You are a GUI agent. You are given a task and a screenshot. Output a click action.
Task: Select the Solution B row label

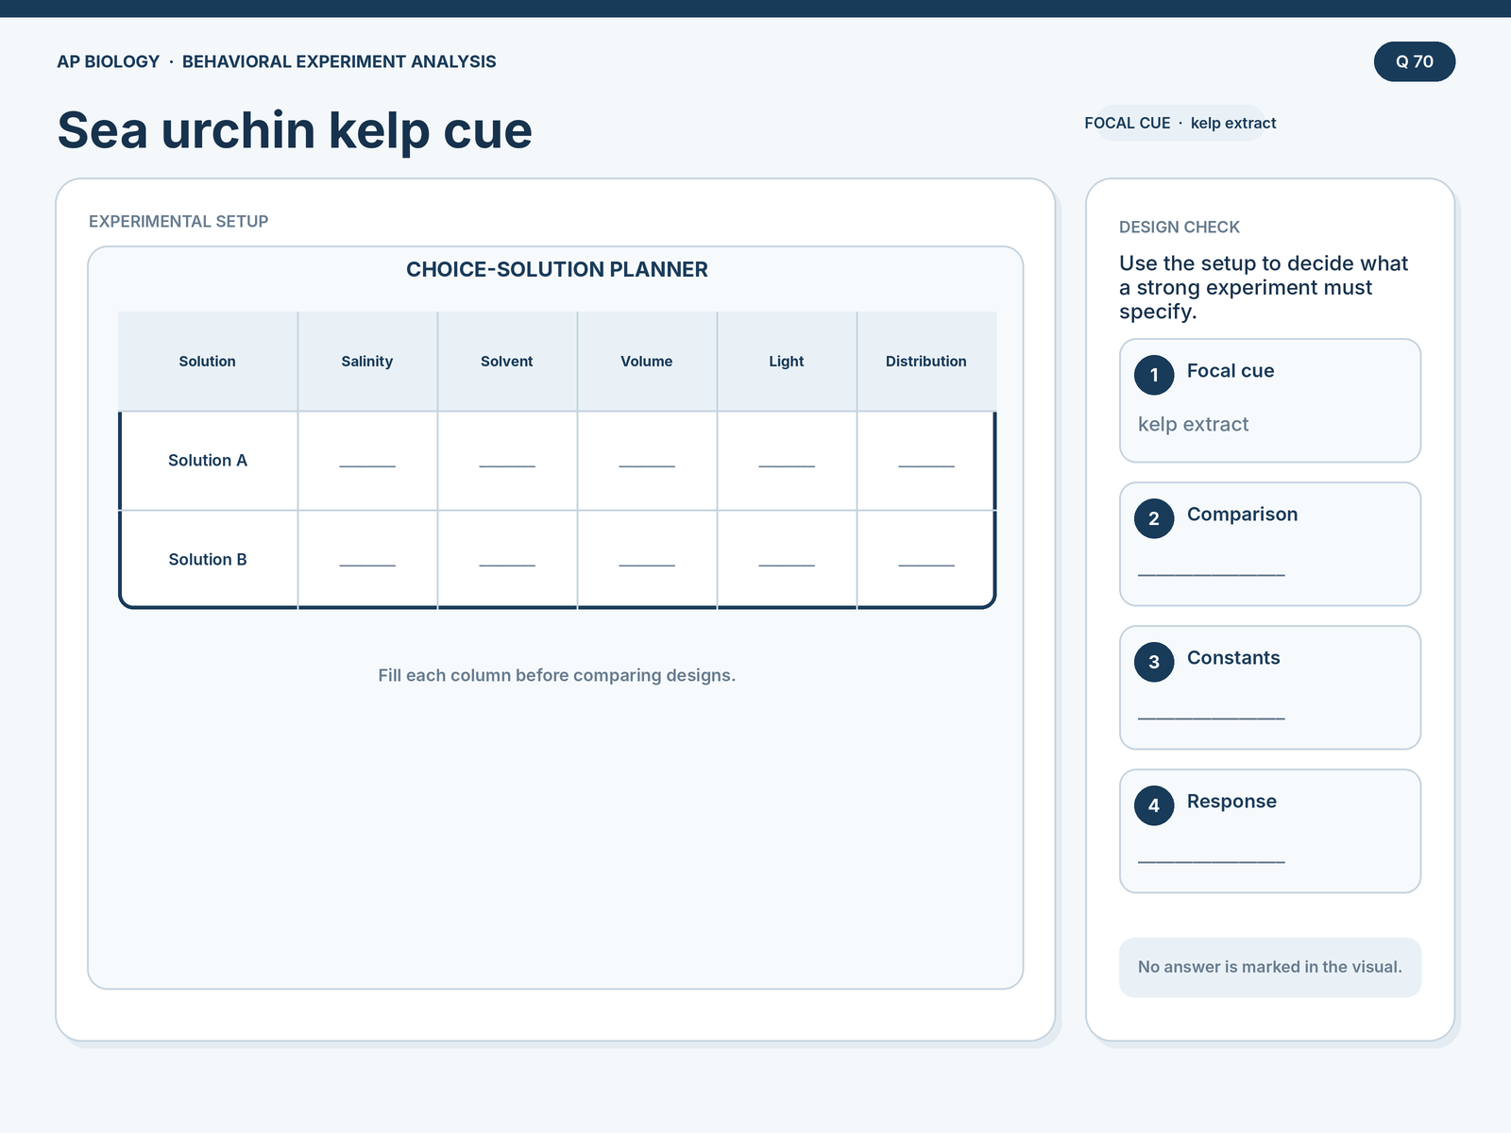point(208,560)
